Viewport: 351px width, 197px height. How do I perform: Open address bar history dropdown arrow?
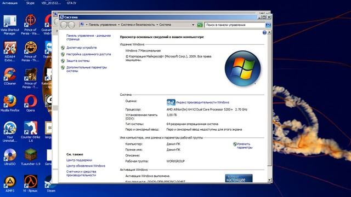193,25
